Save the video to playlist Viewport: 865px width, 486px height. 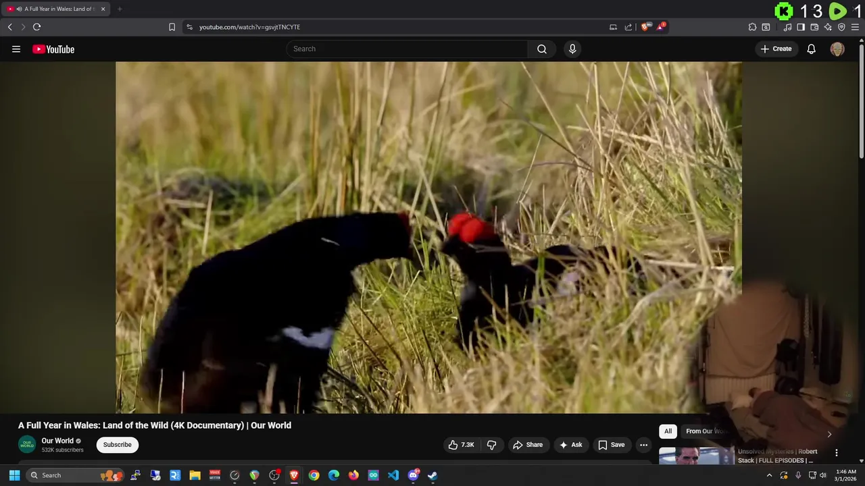(x=611, y=445)
